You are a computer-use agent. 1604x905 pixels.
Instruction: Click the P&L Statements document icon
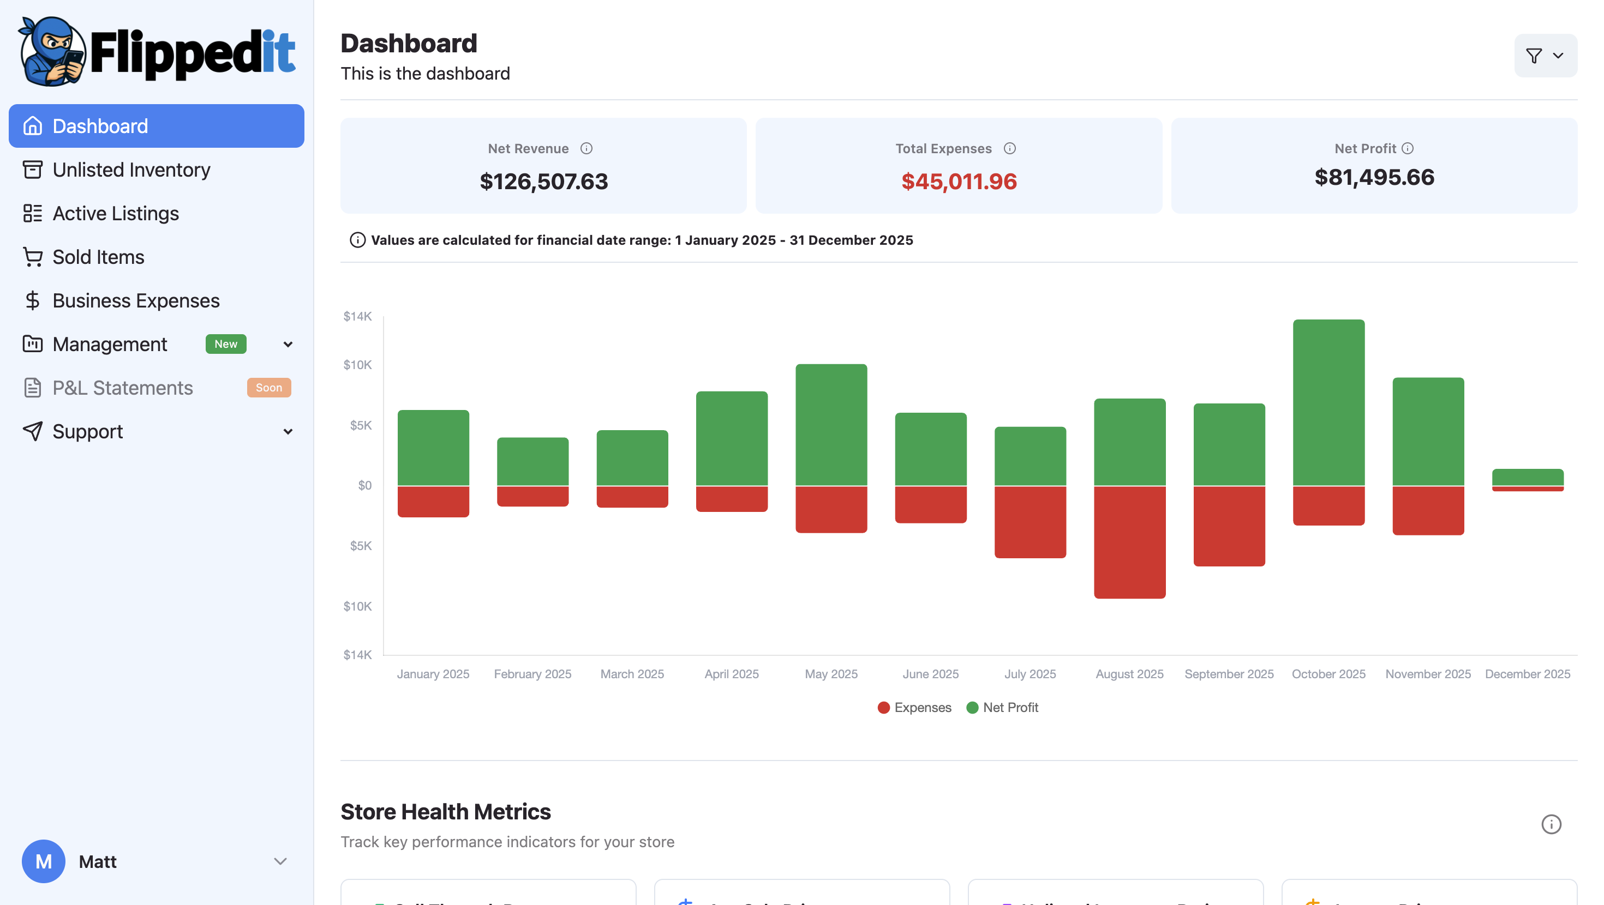[33, 387]
